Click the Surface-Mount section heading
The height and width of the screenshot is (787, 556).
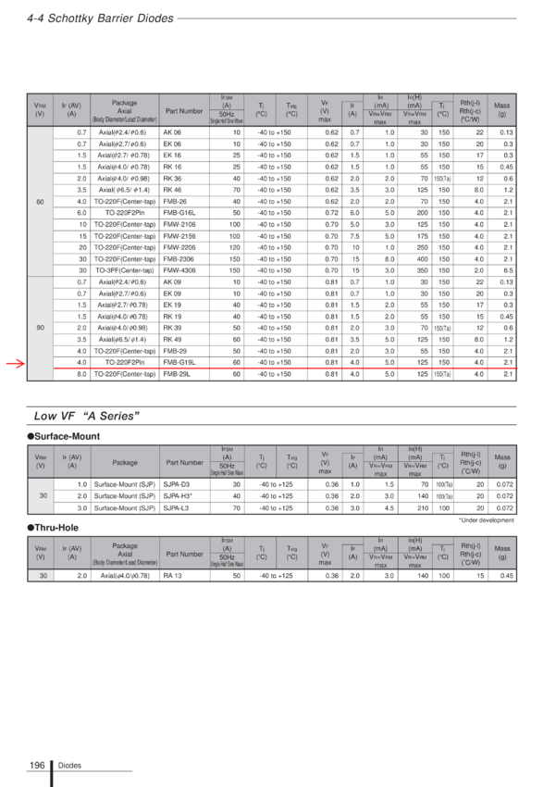coord(64,437)
